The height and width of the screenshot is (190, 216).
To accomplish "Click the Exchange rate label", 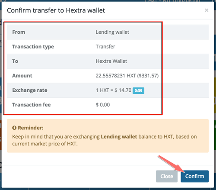I will 30,90.
